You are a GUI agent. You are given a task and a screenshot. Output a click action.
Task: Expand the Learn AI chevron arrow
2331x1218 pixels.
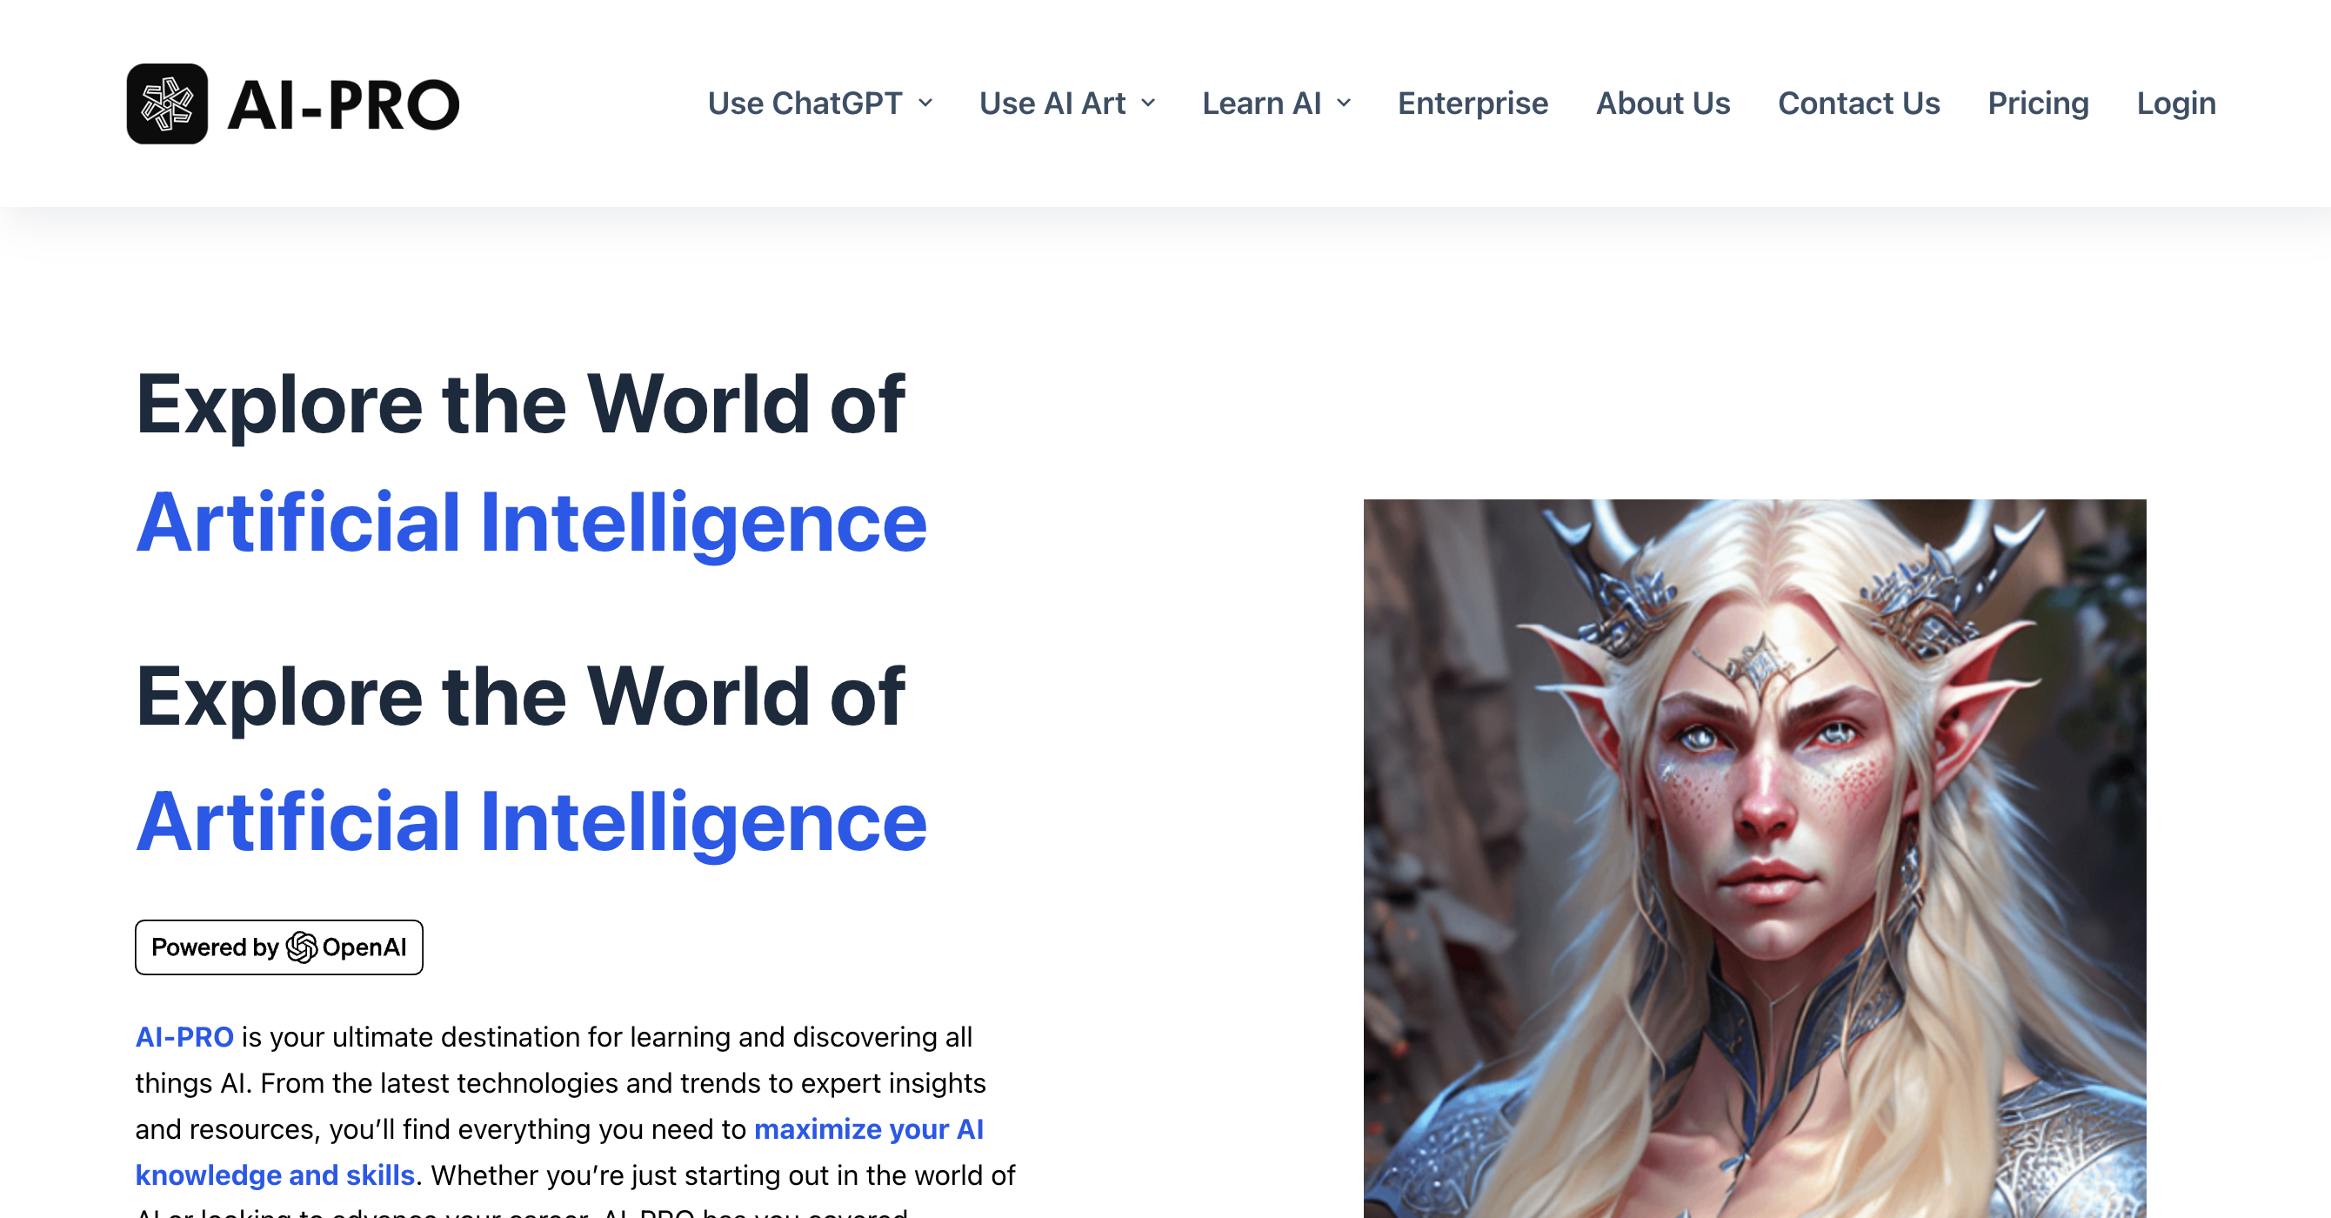pos(1344,104)
